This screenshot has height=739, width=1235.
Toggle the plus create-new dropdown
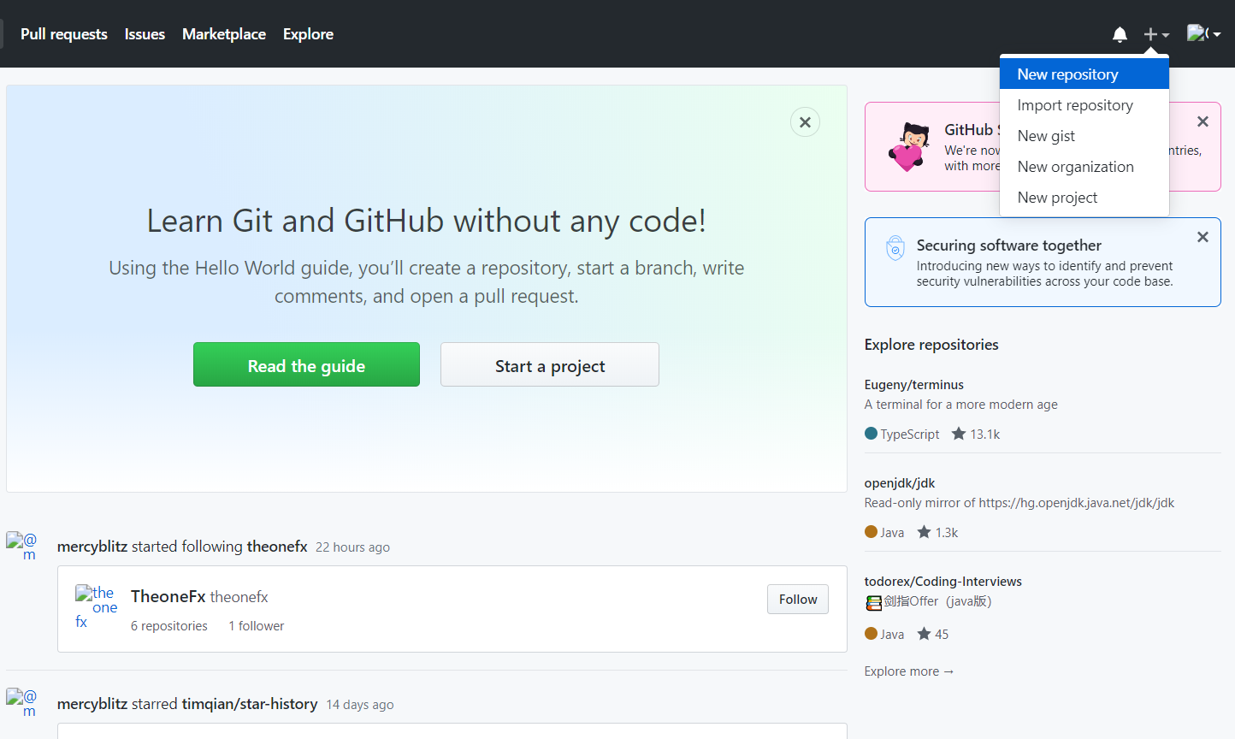point(1155,34)
